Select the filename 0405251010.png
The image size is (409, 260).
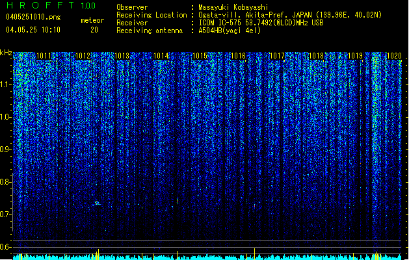coord(33,17)
